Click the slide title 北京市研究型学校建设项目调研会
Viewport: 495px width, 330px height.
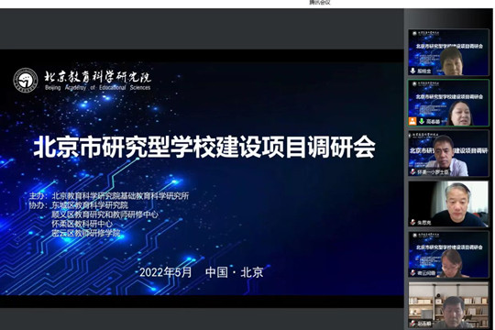click(204, 147)
